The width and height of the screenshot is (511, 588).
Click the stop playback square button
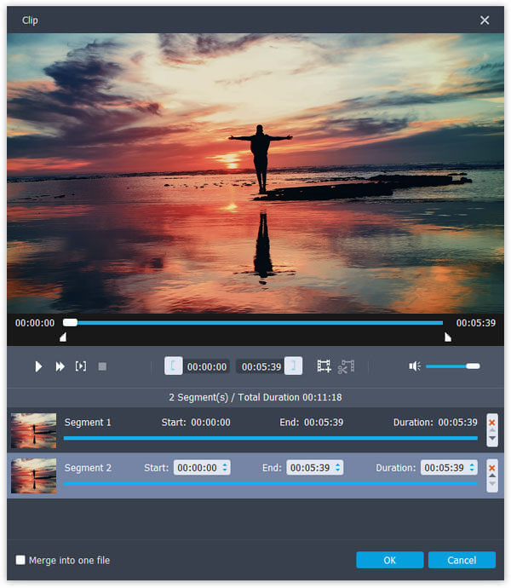(x=102, y=366)
